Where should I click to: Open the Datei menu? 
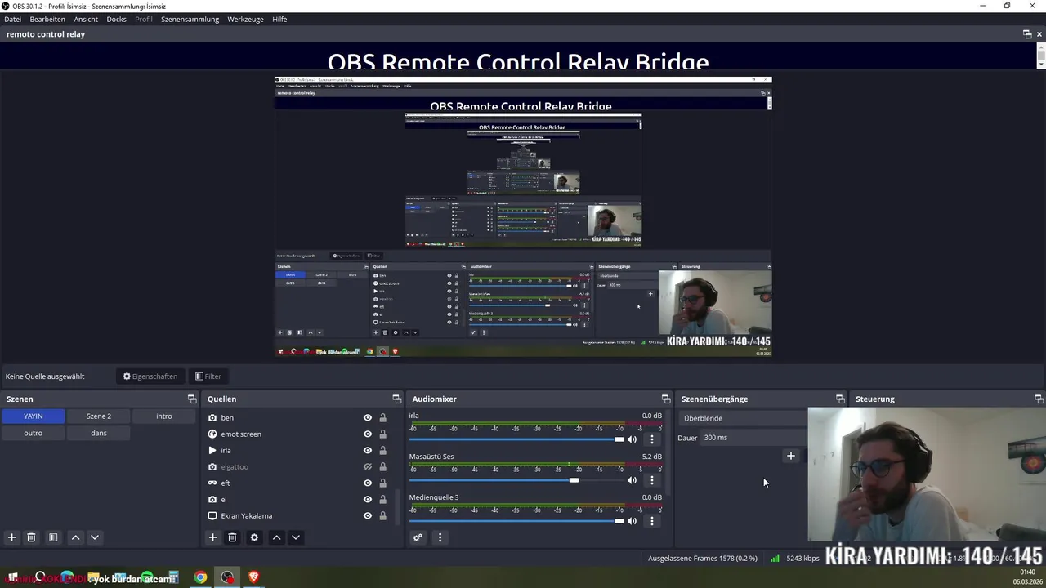[x=13, y=19]
